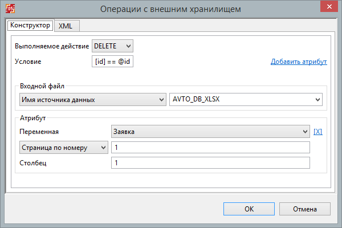Confirm with the OK button
The height and width of the screenshot is (228, 342).
click(x=249, y=209)
